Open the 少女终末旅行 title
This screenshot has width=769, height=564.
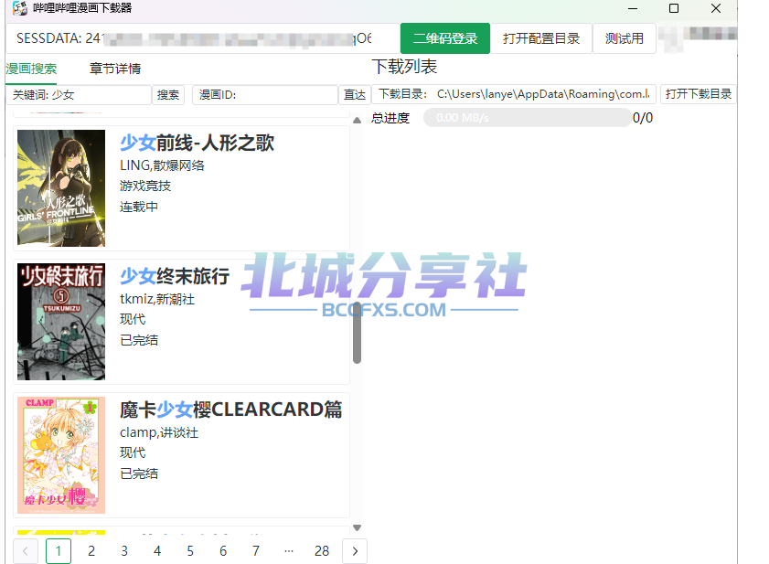(x=175, y=277)
